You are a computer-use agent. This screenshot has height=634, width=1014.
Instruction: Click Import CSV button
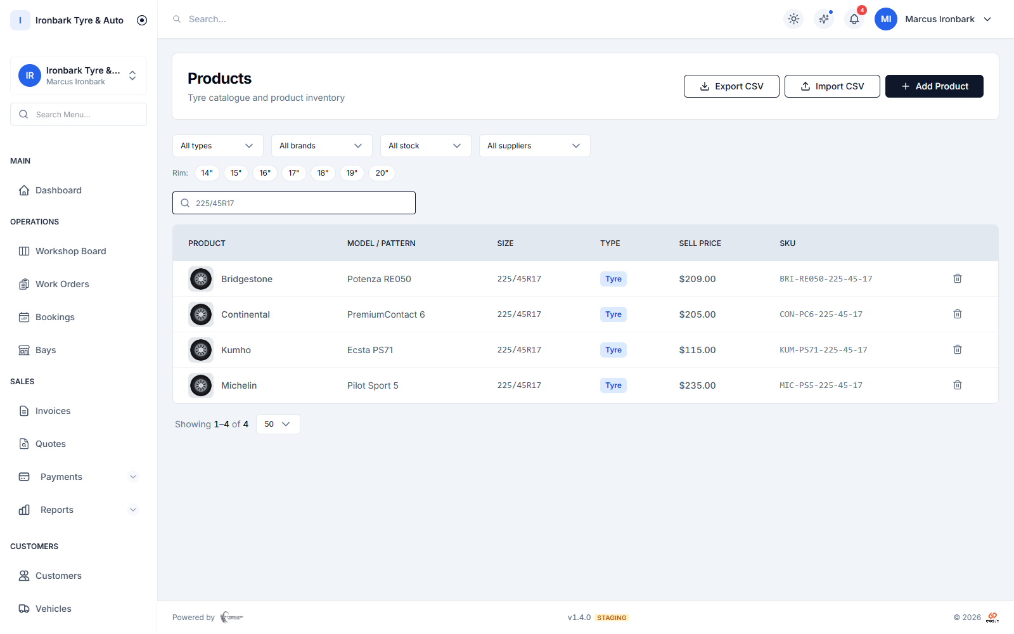(832, 86)
